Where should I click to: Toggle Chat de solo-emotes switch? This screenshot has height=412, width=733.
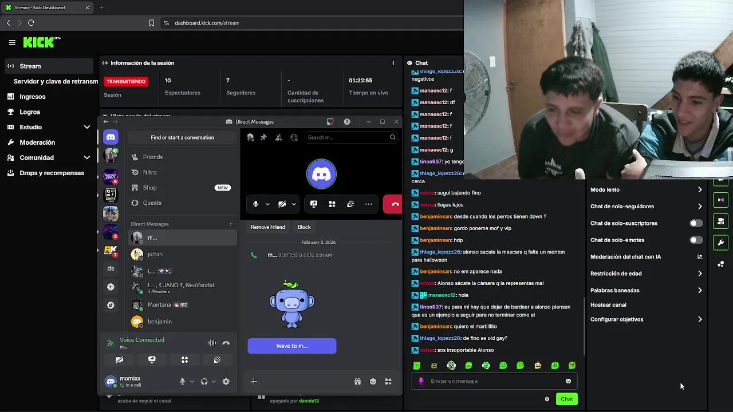696,240
